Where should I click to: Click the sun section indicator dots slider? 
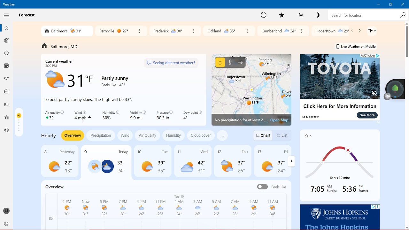[19, 122]
